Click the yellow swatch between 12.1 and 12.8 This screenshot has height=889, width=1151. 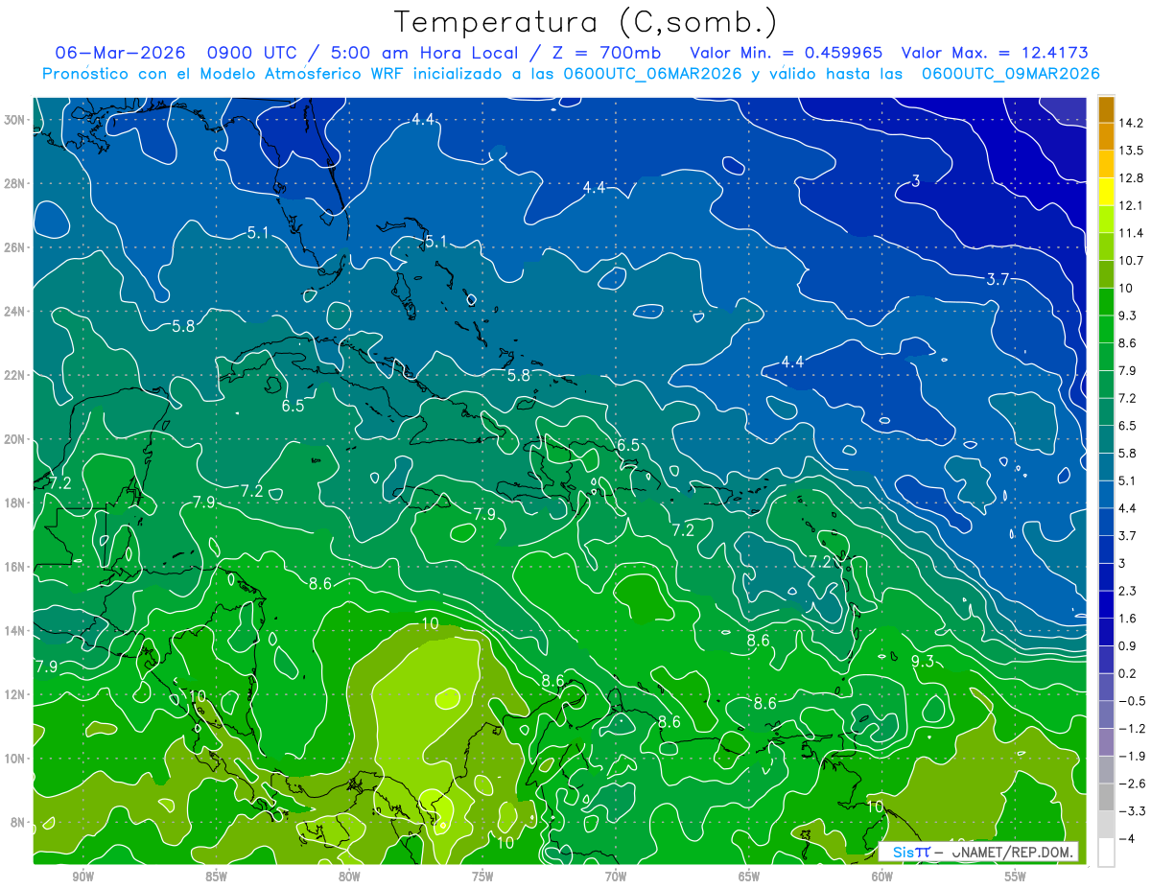tap(1106, 192)
